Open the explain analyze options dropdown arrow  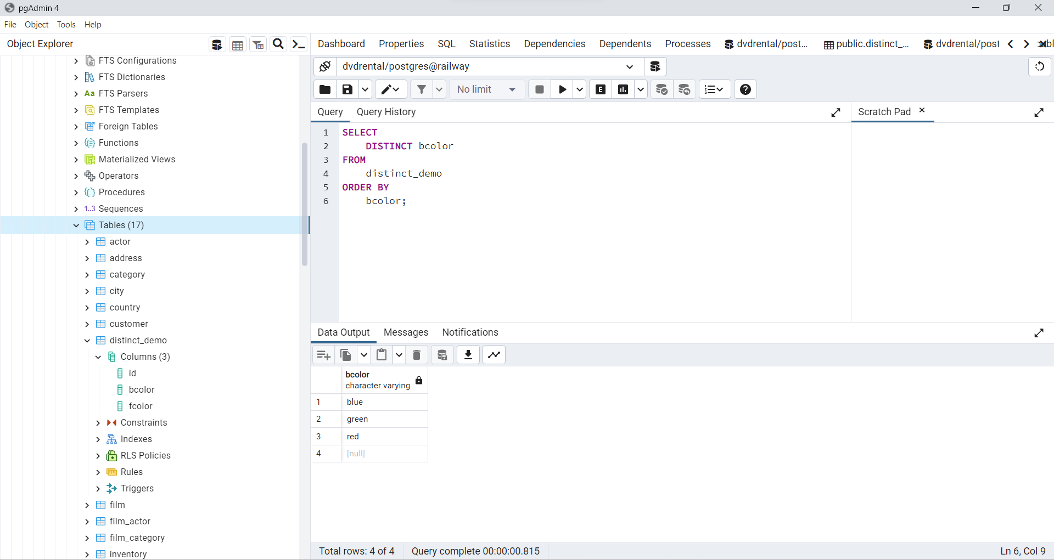[641, 89]
